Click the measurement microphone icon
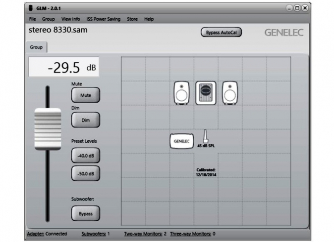This screenshot has width=334, height=242. [205, 137]
